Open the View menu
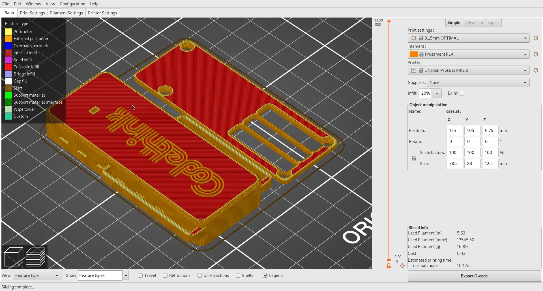The image size is (543, 291). click(x=50, y=4)
